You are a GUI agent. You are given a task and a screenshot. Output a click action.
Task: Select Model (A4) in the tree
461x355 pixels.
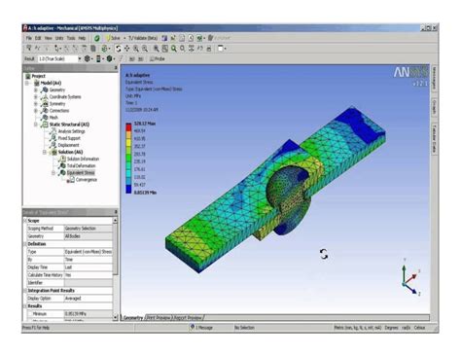51,83
